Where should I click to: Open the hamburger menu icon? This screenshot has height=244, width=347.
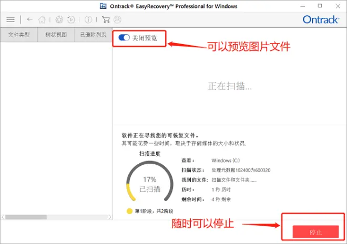(x=11, y=19)
